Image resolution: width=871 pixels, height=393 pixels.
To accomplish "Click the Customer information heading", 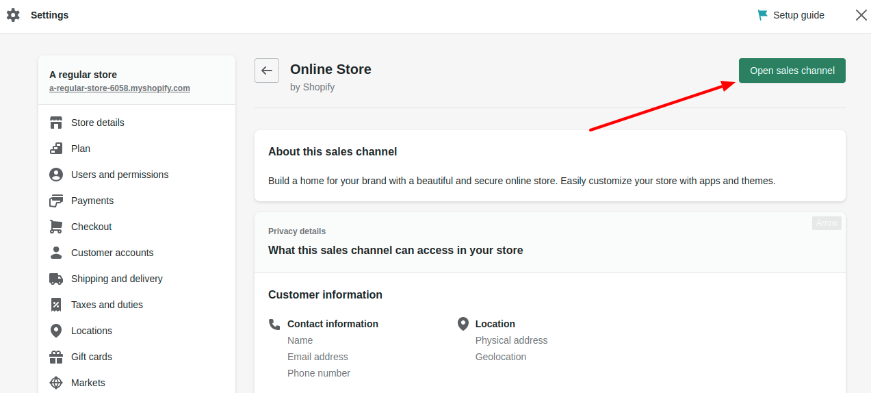I will tap(325, 294).
